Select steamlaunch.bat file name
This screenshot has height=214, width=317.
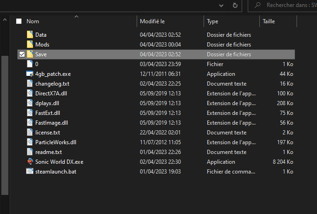56,172
